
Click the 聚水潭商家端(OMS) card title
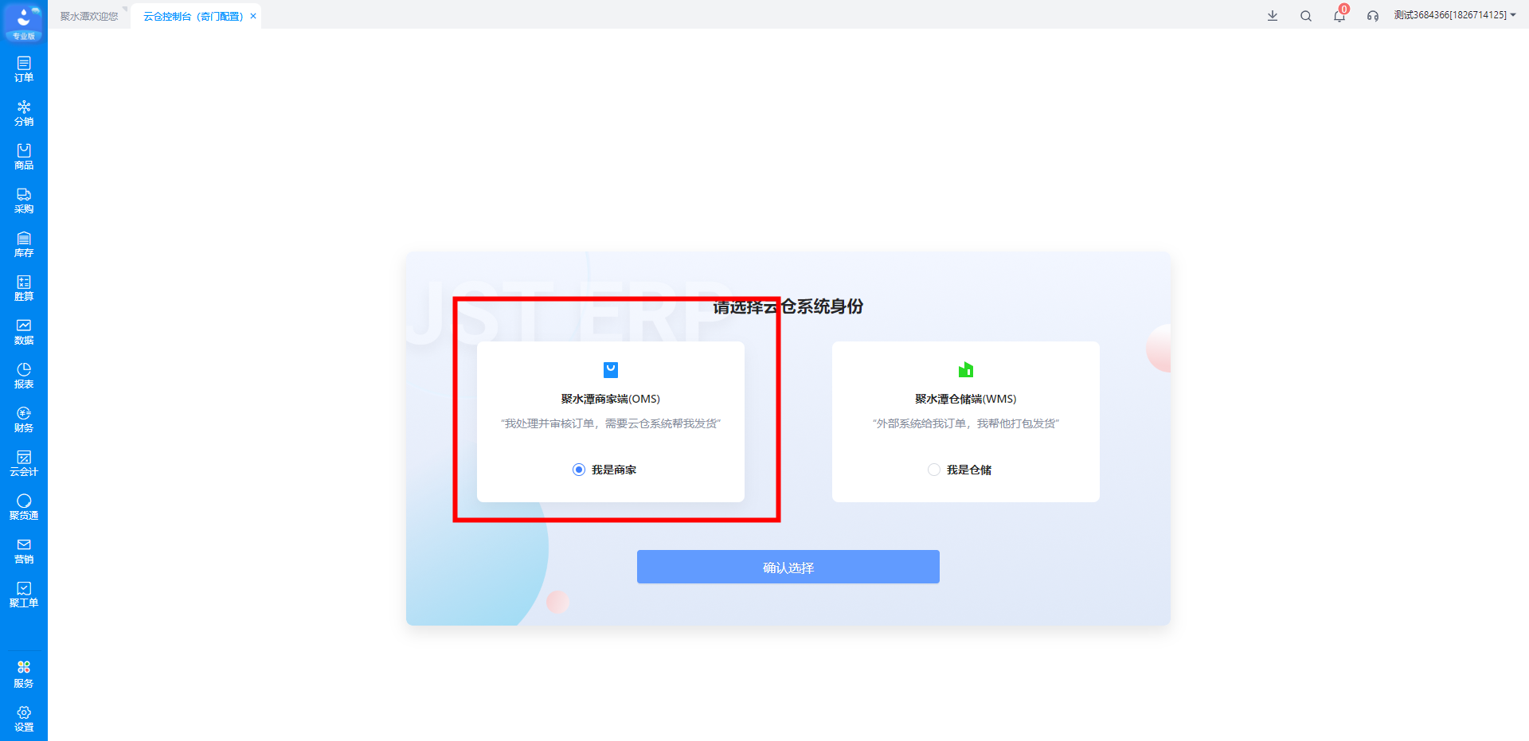611,399
